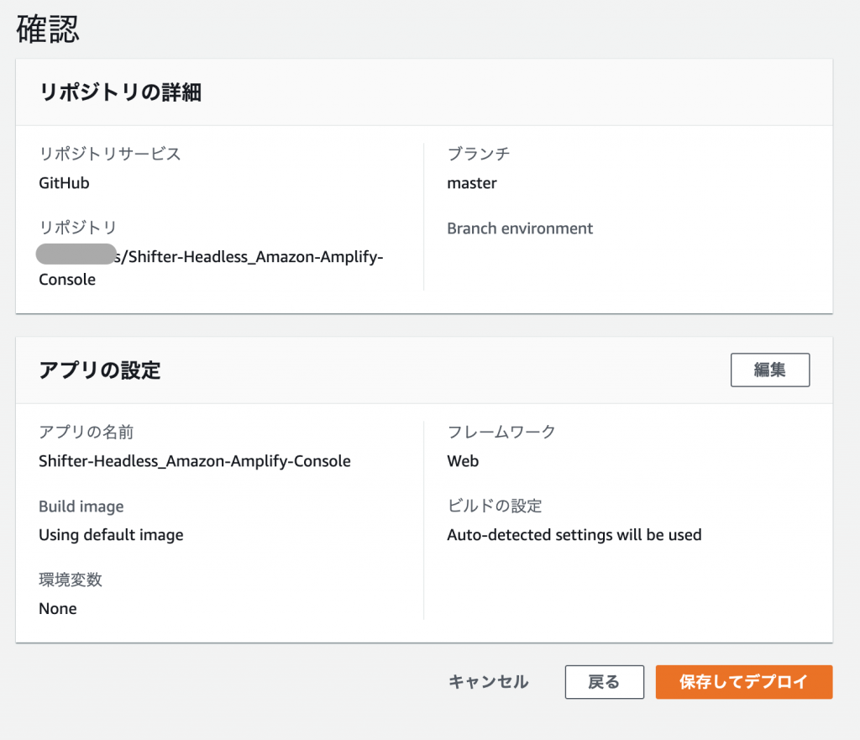Select the 確認 page heading
Screen dimensions: 860x740
(48, 29)
